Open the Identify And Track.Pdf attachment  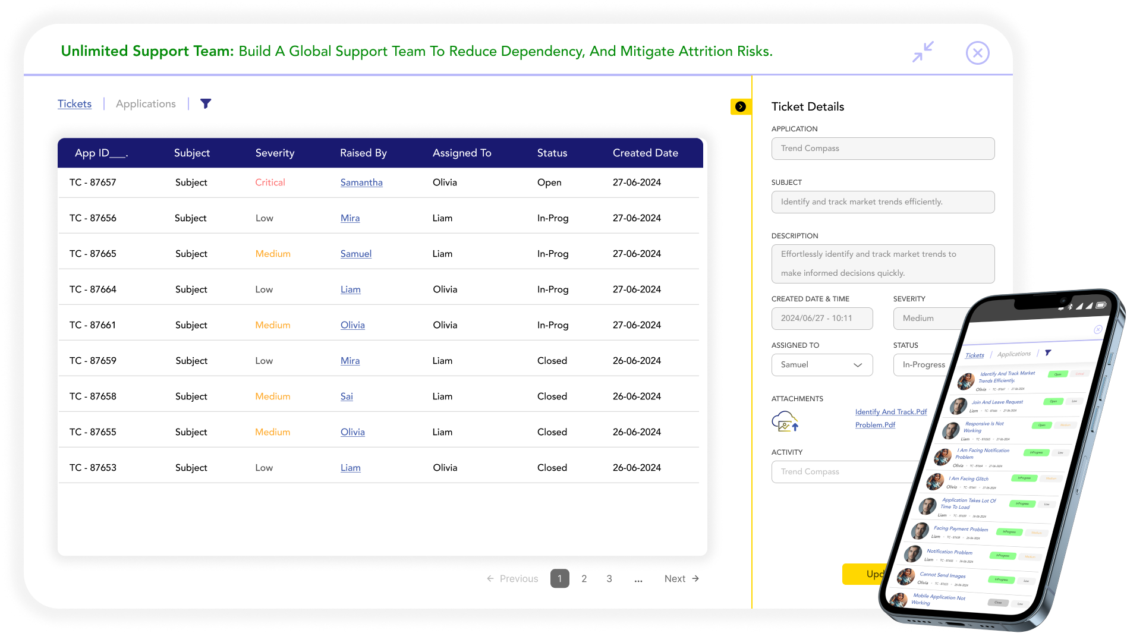coord(890,412)
